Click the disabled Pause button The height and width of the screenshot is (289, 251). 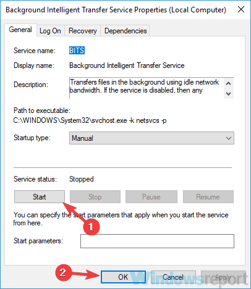pos(151,197)
